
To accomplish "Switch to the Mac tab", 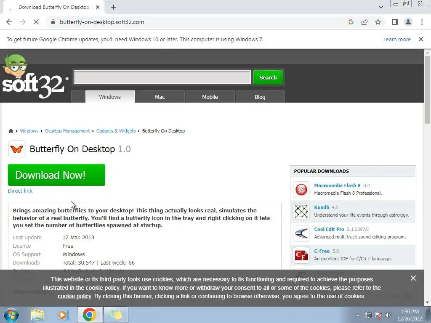I will pyautogui.click(x=160, y=97).
